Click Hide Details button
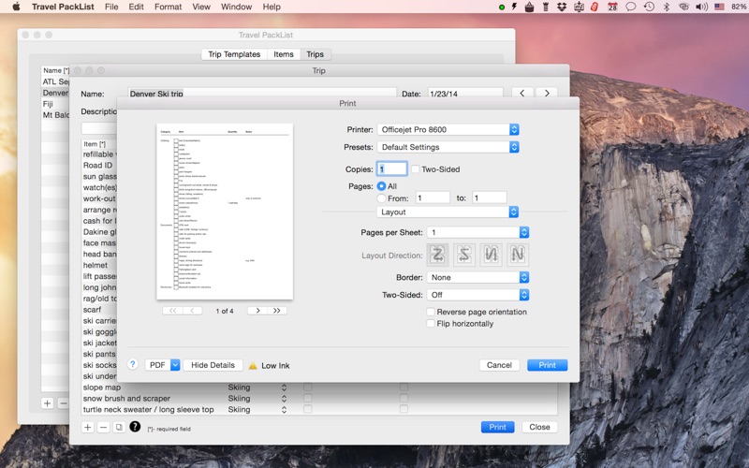The image size is (749, 468). (x=213, y=365)
